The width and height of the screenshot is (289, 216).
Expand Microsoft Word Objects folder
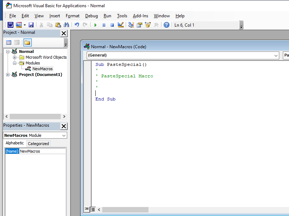[x=14, y=57]
